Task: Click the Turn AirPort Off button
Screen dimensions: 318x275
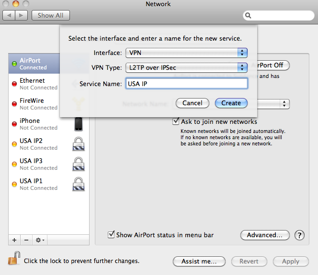Action: click(x=273, y=65)
